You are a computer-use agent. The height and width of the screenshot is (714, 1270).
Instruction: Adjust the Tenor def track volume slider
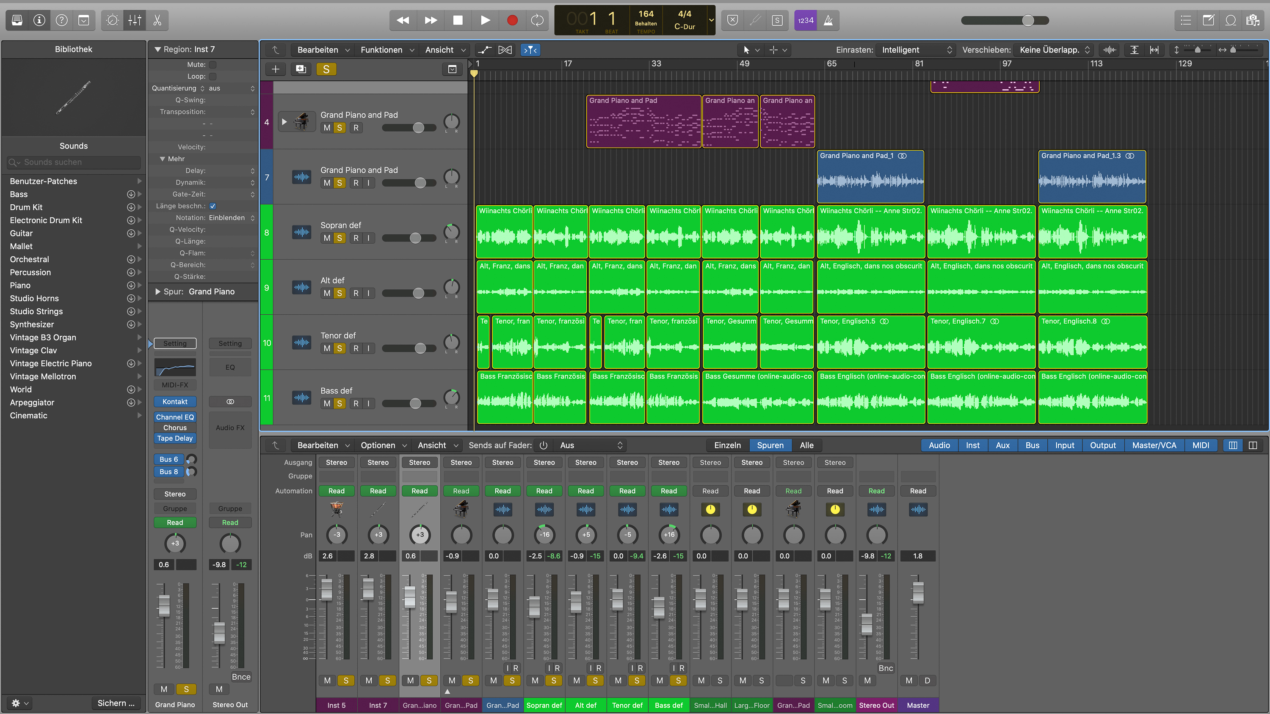coord(420,349)
